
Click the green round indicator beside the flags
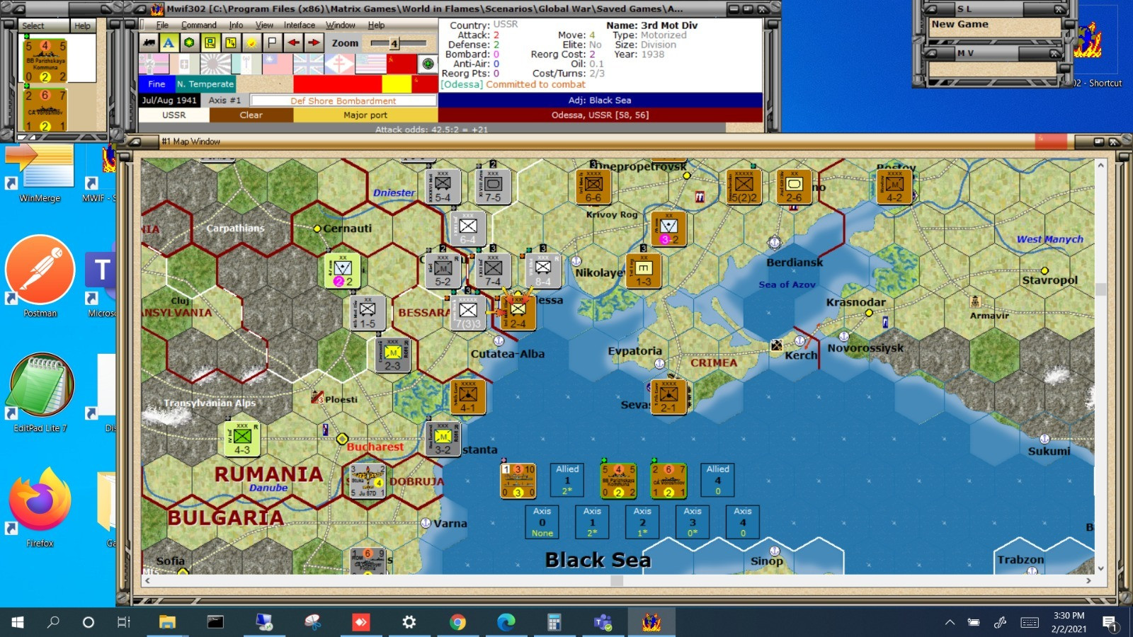pos(428,64)
